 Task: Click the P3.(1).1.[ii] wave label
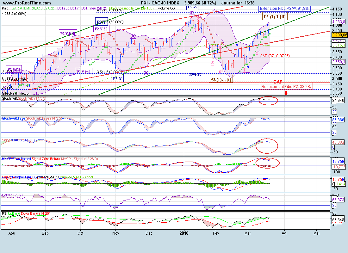point(275,17)
